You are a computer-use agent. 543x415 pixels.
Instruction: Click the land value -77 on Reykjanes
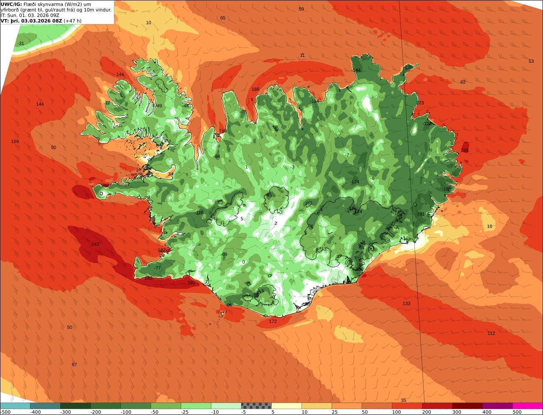coord(157,268)
